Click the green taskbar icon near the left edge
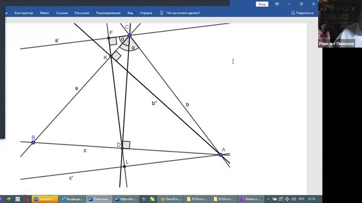 coord(8,199)
